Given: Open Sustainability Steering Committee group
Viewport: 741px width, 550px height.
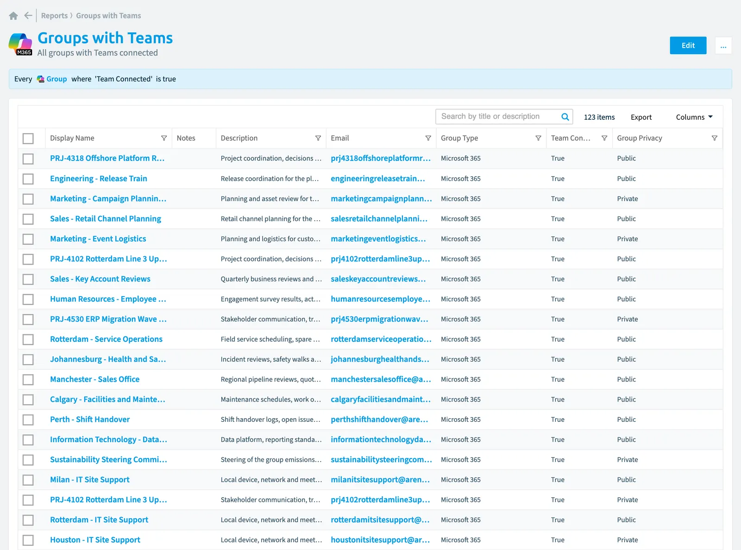Looking at the screenshot, I should [108, 460].
